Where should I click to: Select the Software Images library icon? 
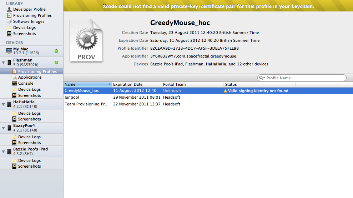(9, 21)
